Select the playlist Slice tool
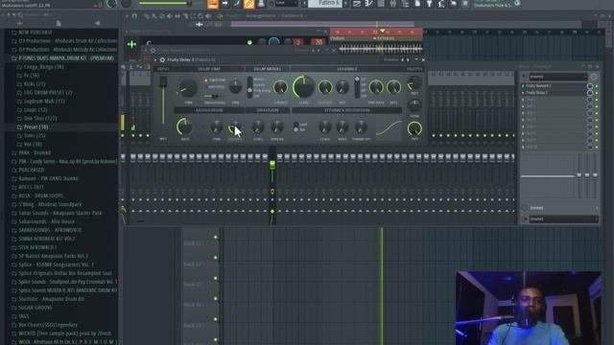 [185, 16]
